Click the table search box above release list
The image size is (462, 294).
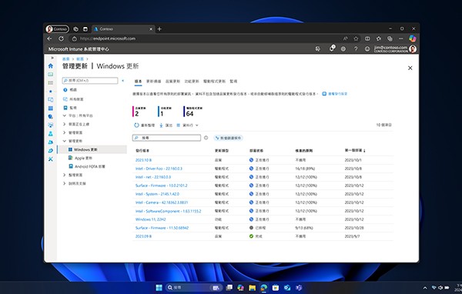(167, 138)
